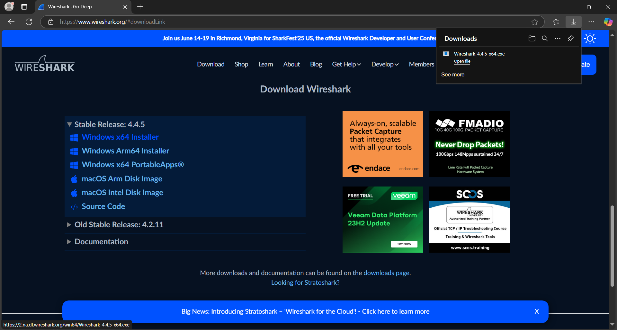Open the FMADIO Never Drop Packets ad
Viewport: 617px width, 330px height.
pos(469,144)
